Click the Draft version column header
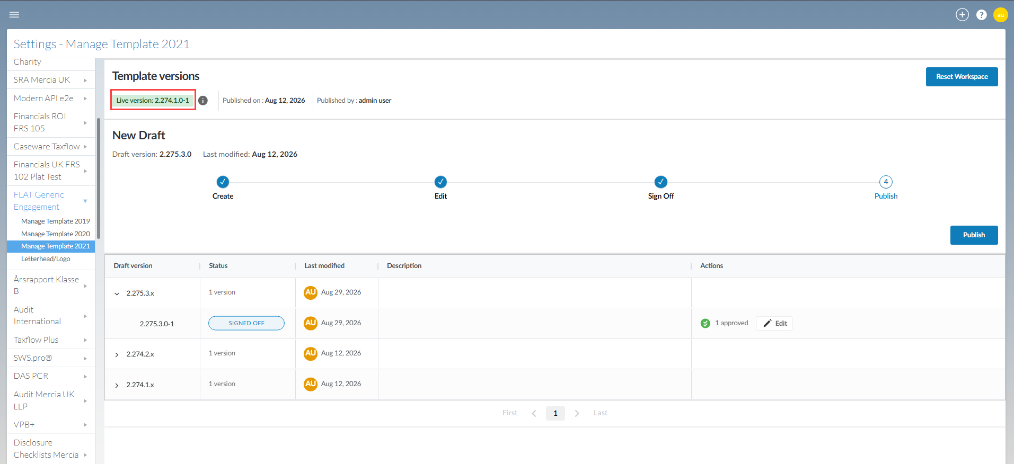The image size is (1014, 464). click(x=133, y=266)
